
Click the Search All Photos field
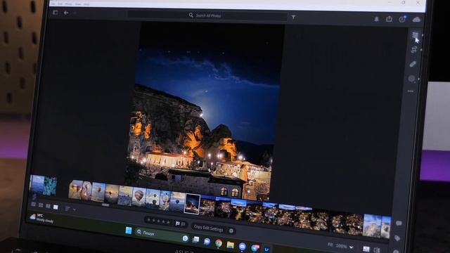(x=207, y=15)
